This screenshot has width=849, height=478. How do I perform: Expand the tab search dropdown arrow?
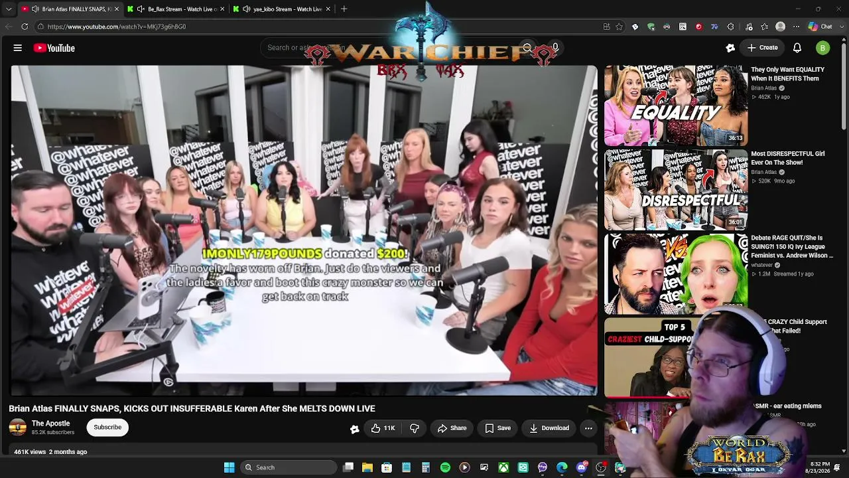click(x=9, y=9)
